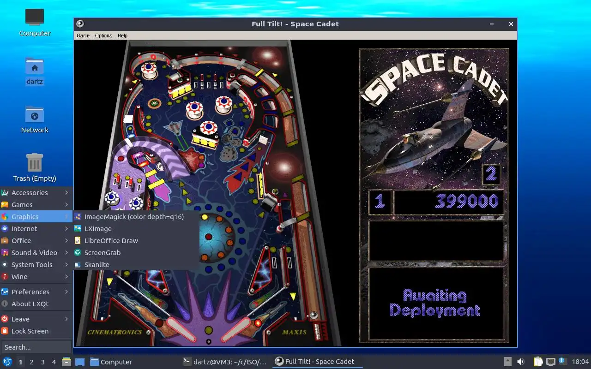
Task: Switch to the dartz@VM3 terminal taskbar entry
Action: pyautogui.click(x=225, y=362)
